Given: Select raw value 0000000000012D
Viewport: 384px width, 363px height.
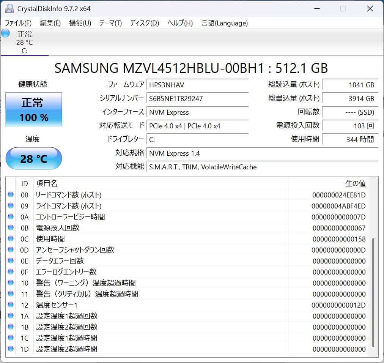Looking at the screenshot, I should click(x=338, y=305).
